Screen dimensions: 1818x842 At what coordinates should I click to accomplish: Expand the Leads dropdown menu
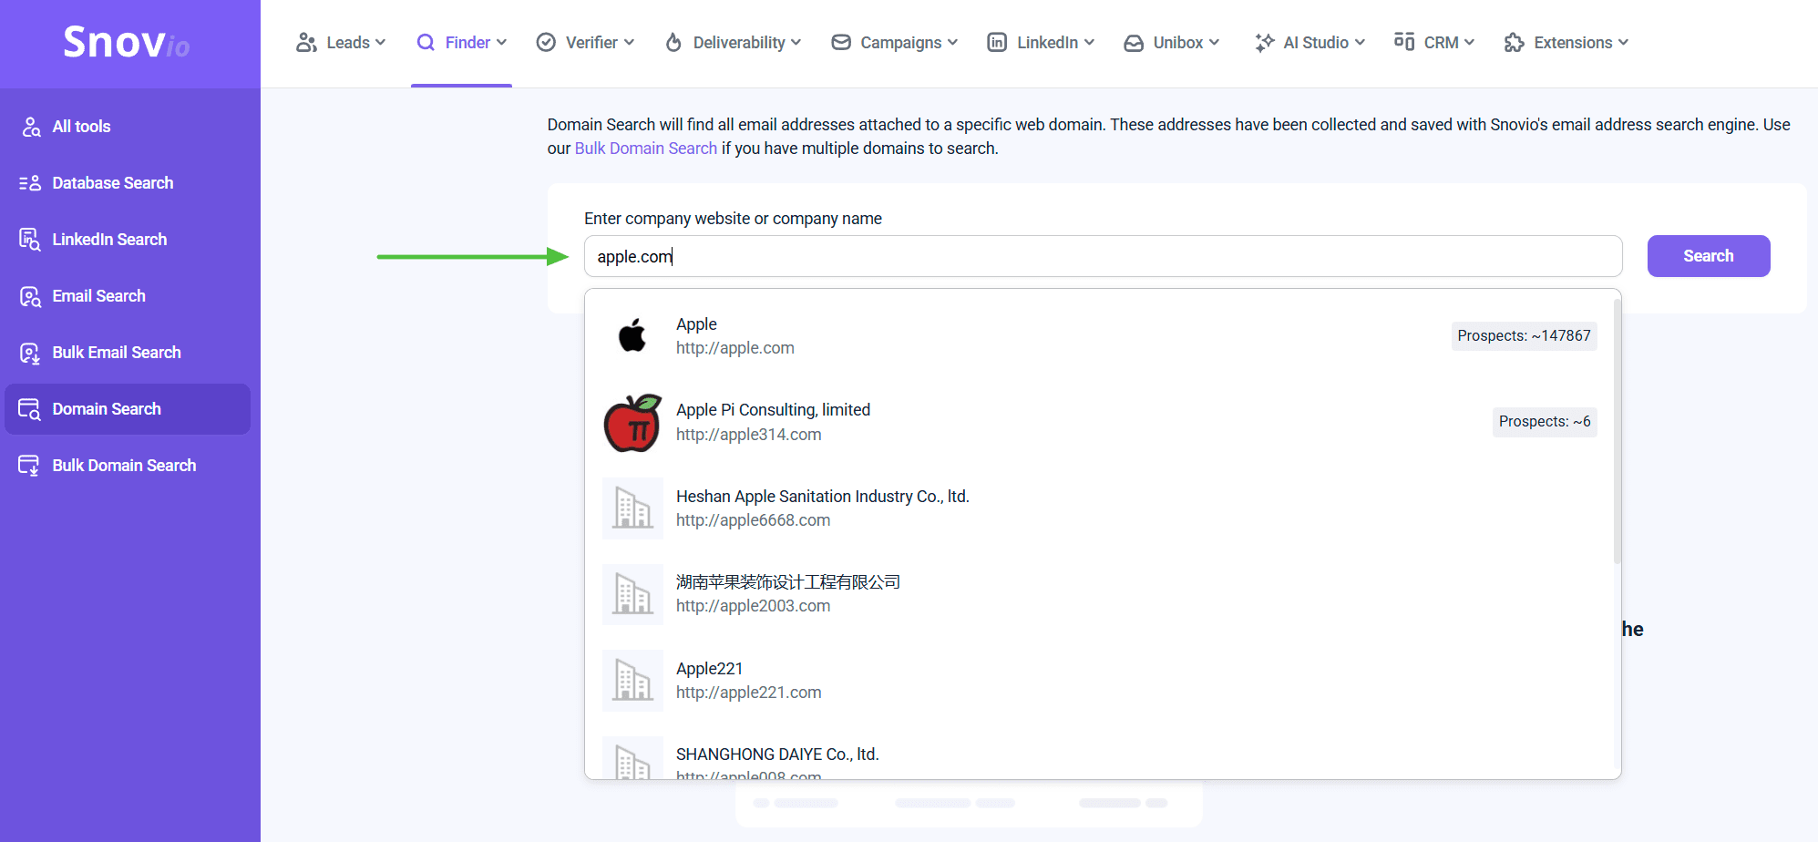click(x=341, y=43)
